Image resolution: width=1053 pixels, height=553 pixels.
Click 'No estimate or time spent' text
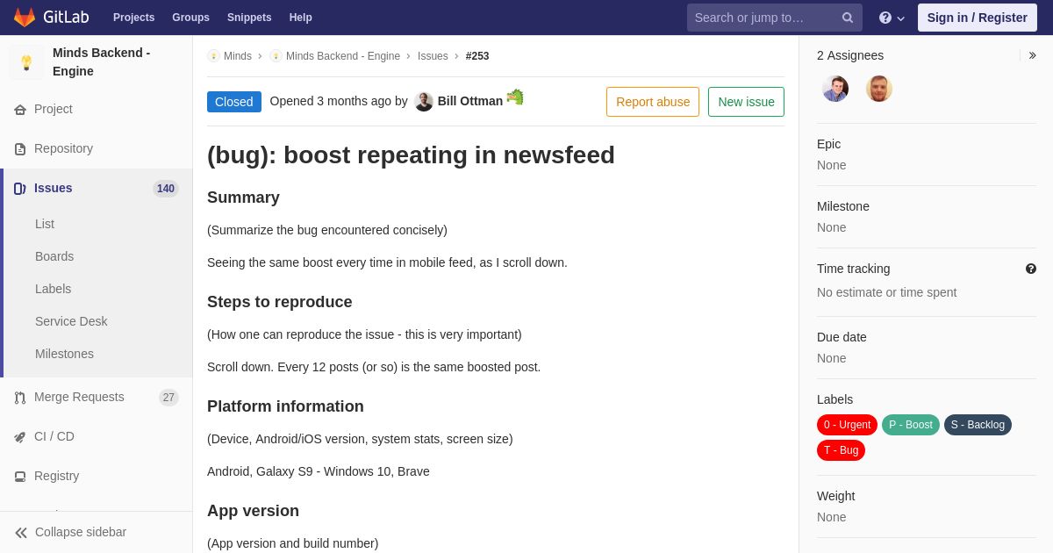887,293
